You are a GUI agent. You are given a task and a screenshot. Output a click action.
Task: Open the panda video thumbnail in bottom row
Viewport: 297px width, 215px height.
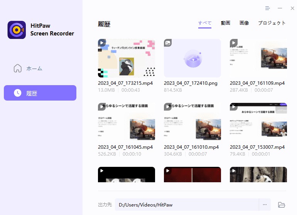(x=258, y=175)
